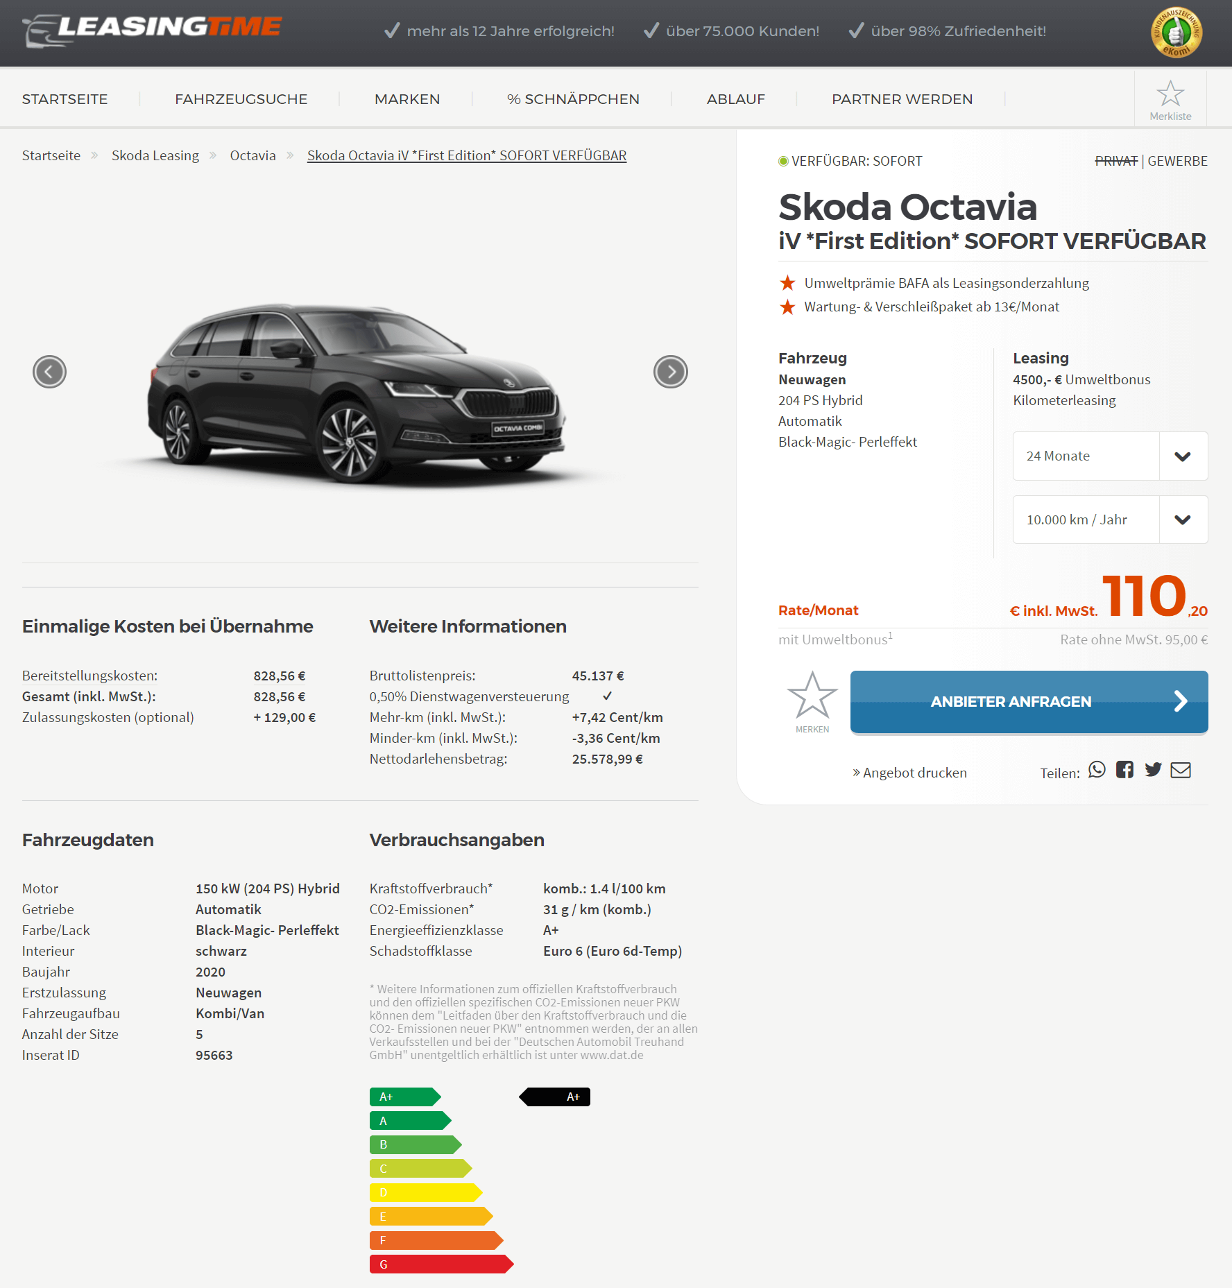The height and width of the screenshot is (1288, 1232).
Task: Click Octavia breadcrumb link
Action: tap(253, 155)
